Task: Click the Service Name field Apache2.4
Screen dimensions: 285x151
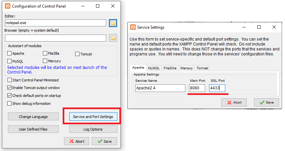Action: coord(160,88)
